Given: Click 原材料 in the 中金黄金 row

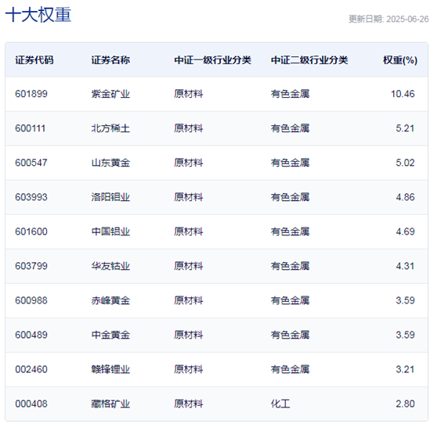Looking at the screenshot, I should point(189,335).
